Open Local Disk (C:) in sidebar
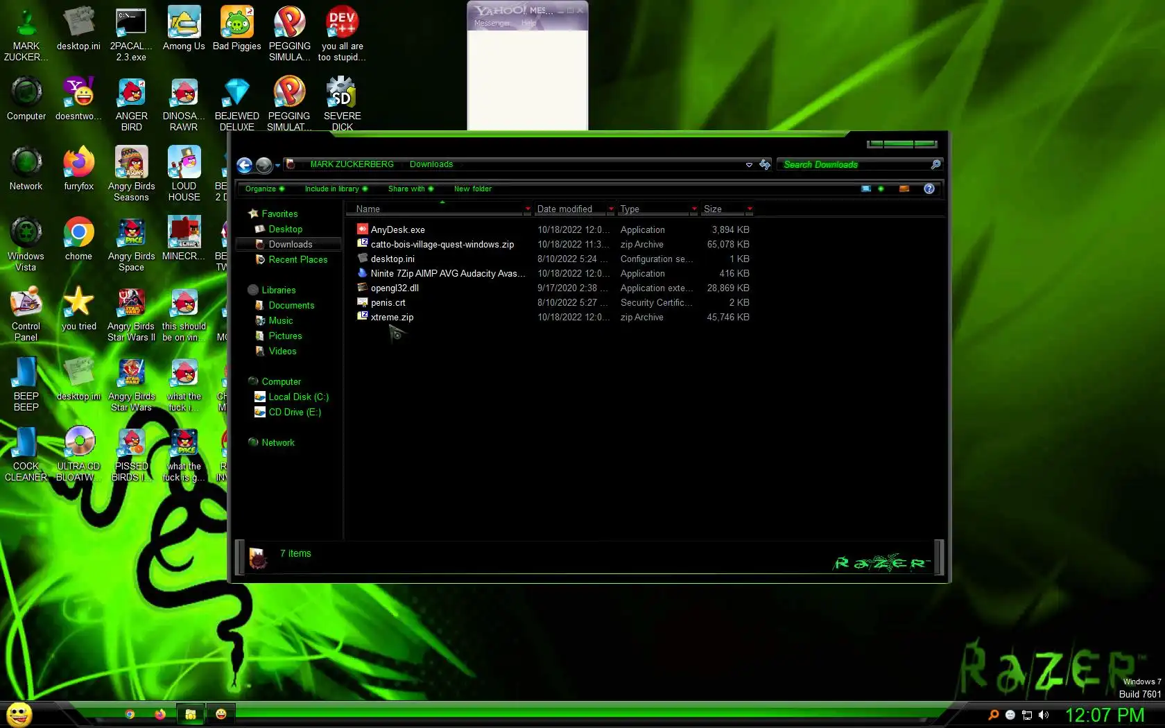Image resolution: width=1165 pixels, height=728 pixels. coord(298,397)
